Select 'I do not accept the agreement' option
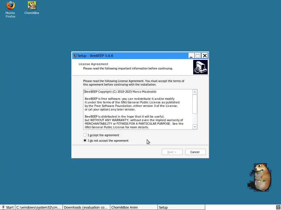This screenshot has width=281, height=210. pyautogui.click(x=85, y=141)
